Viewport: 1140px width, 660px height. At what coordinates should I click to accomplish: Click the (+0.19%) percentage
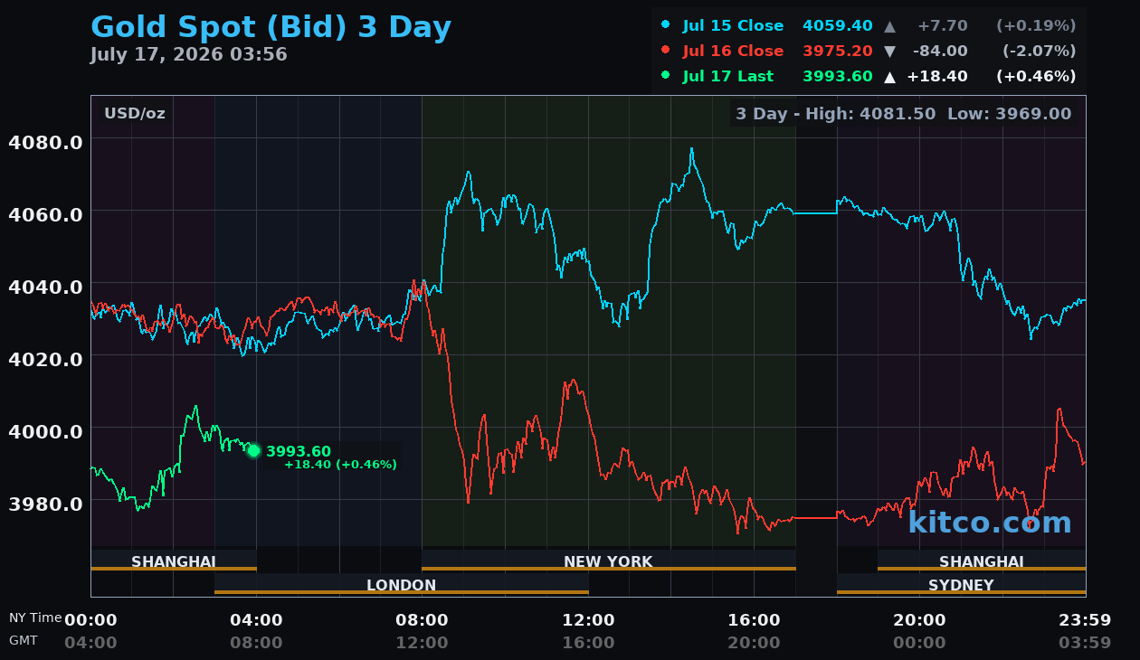click(x=1036, y=25)
